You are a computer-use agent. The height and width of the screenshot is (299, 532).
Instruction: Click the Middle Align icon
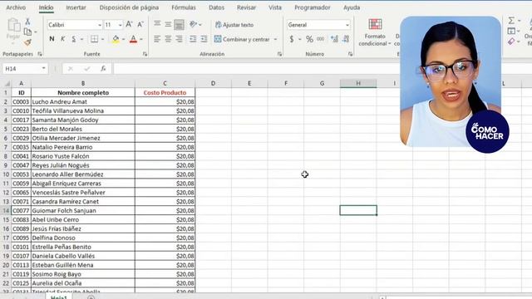pyautogui.click(x=168, y=24)
